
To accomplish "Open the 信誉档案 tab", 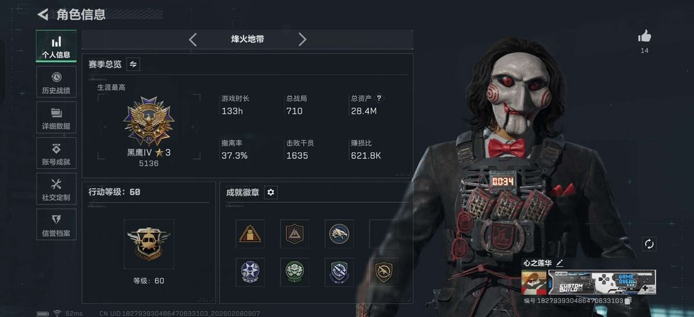I will 56,224.
